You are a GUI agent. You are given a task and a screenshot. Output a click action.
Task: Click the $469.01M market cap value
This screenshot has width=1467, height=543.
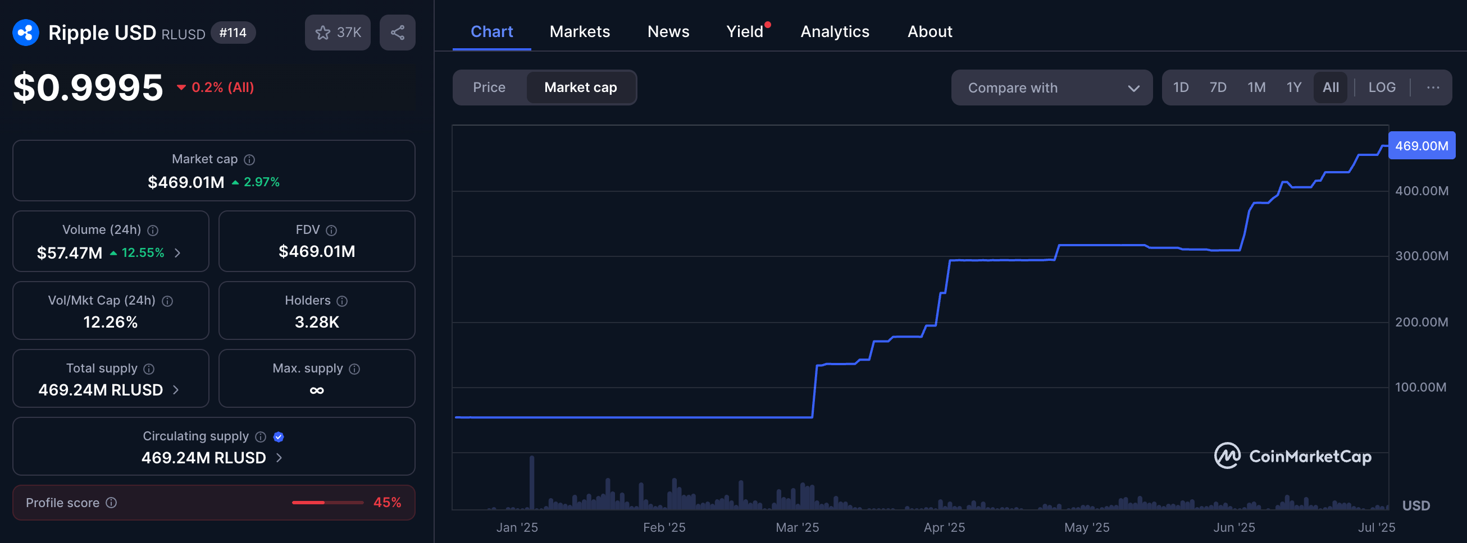pos(186,182)
